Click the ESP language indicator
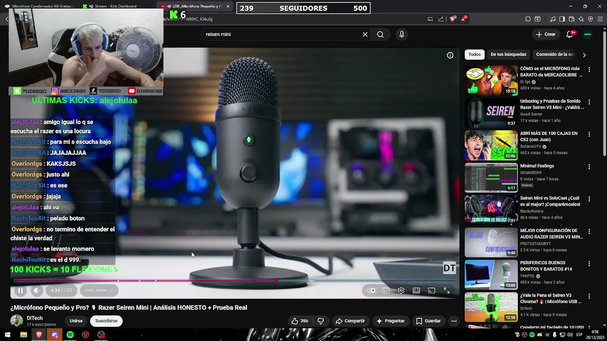The image size is (607, 341). pyautogui.click(x=579, y=335)
